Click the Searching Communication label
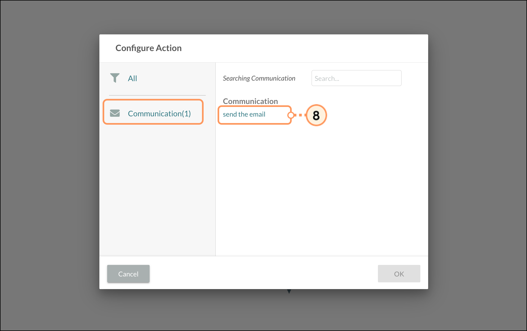 coord(259,78)
